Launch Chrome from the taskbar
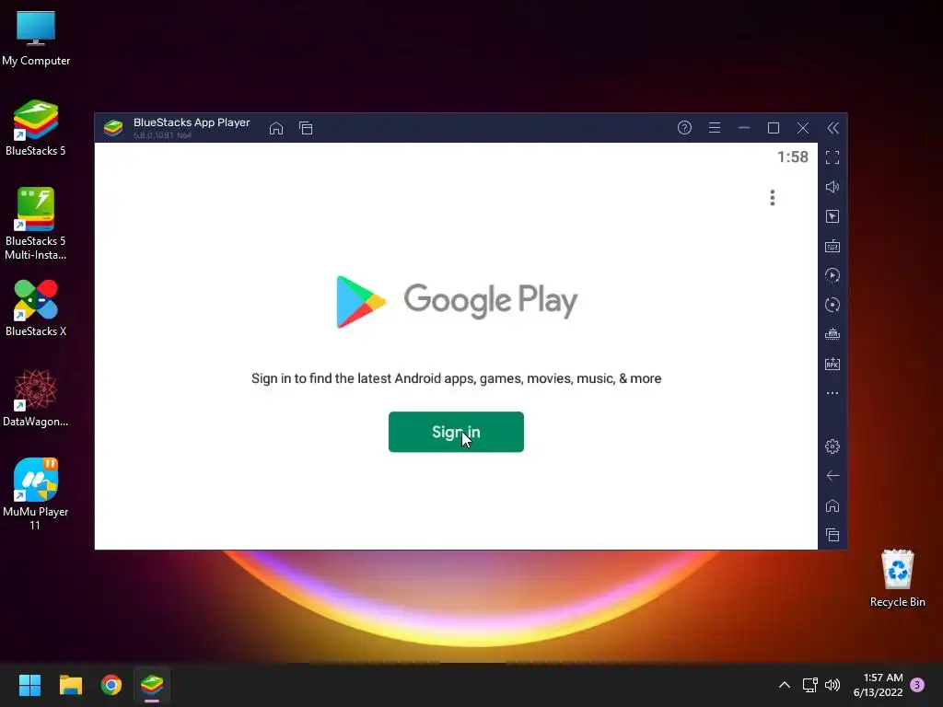The height and width of the screenshot is (707, 943). 111,685
